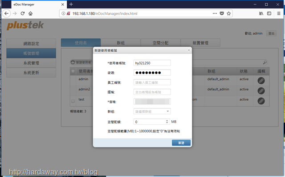Click the 新建 create button
This screenshot has width=285, height=177.
pyautogui.click(x=181, y=143)
